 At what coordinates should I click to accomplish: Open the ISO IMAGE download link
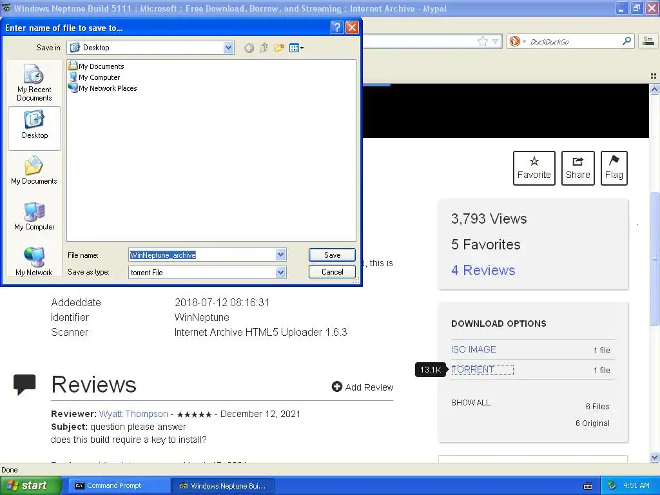point(474,349)
